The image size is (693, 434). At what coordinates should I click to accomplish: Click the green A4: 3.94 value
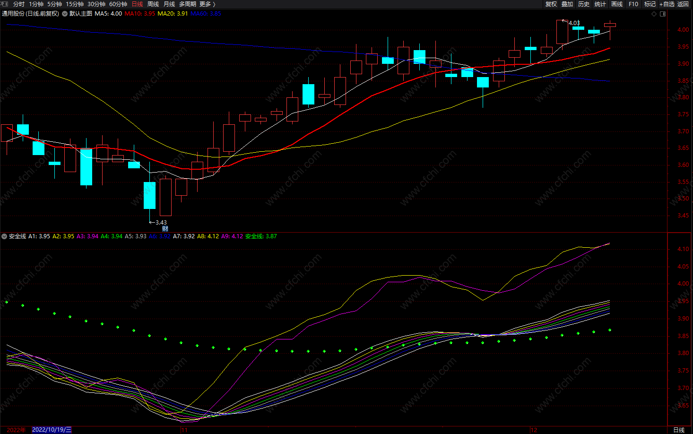112,236
